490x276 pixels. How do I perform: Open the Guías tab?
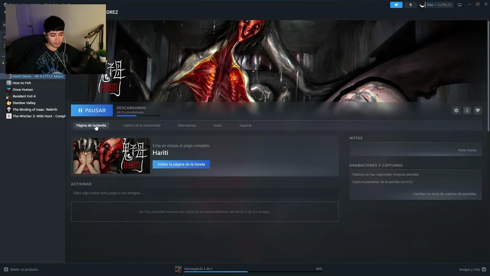click(x=217, y=125)
